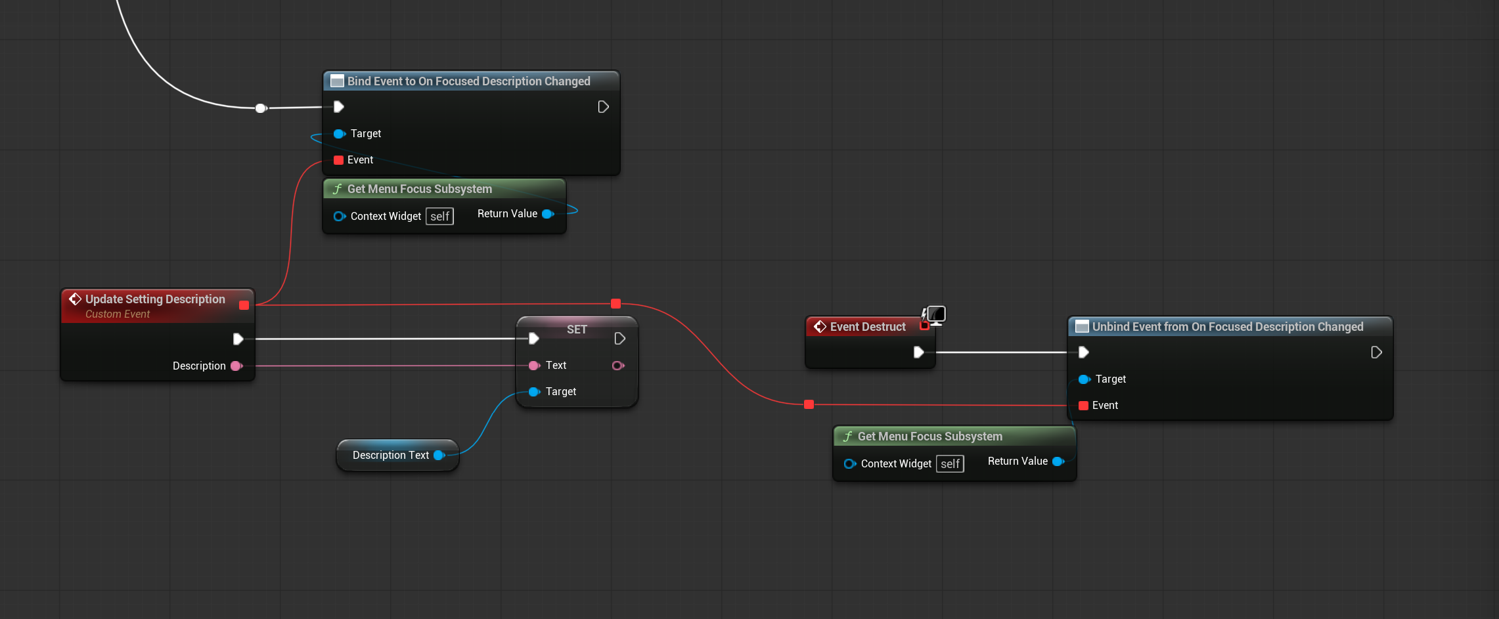
Task: Click the Bind Event node output execution pin
Action: tap(603, 106)
